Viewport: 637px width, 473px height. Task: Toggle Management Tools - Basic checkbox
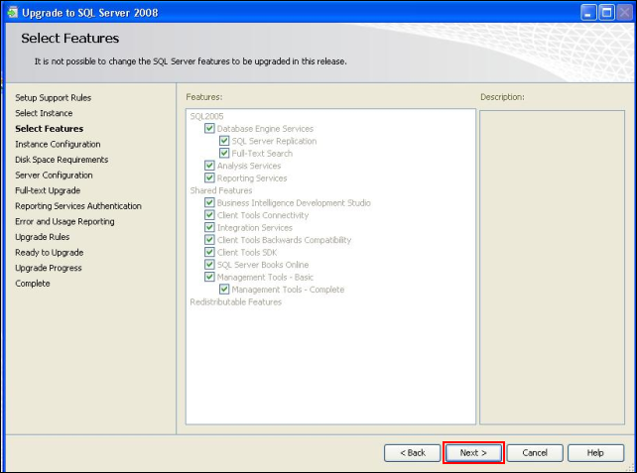click(x=209, y=277)
